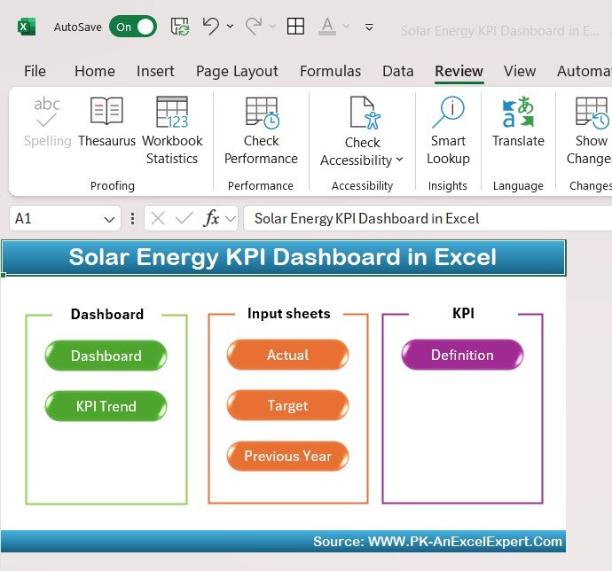Click the Enter checkmark in formula bar
Screen dimensions: 612x571
coord(184,218)
